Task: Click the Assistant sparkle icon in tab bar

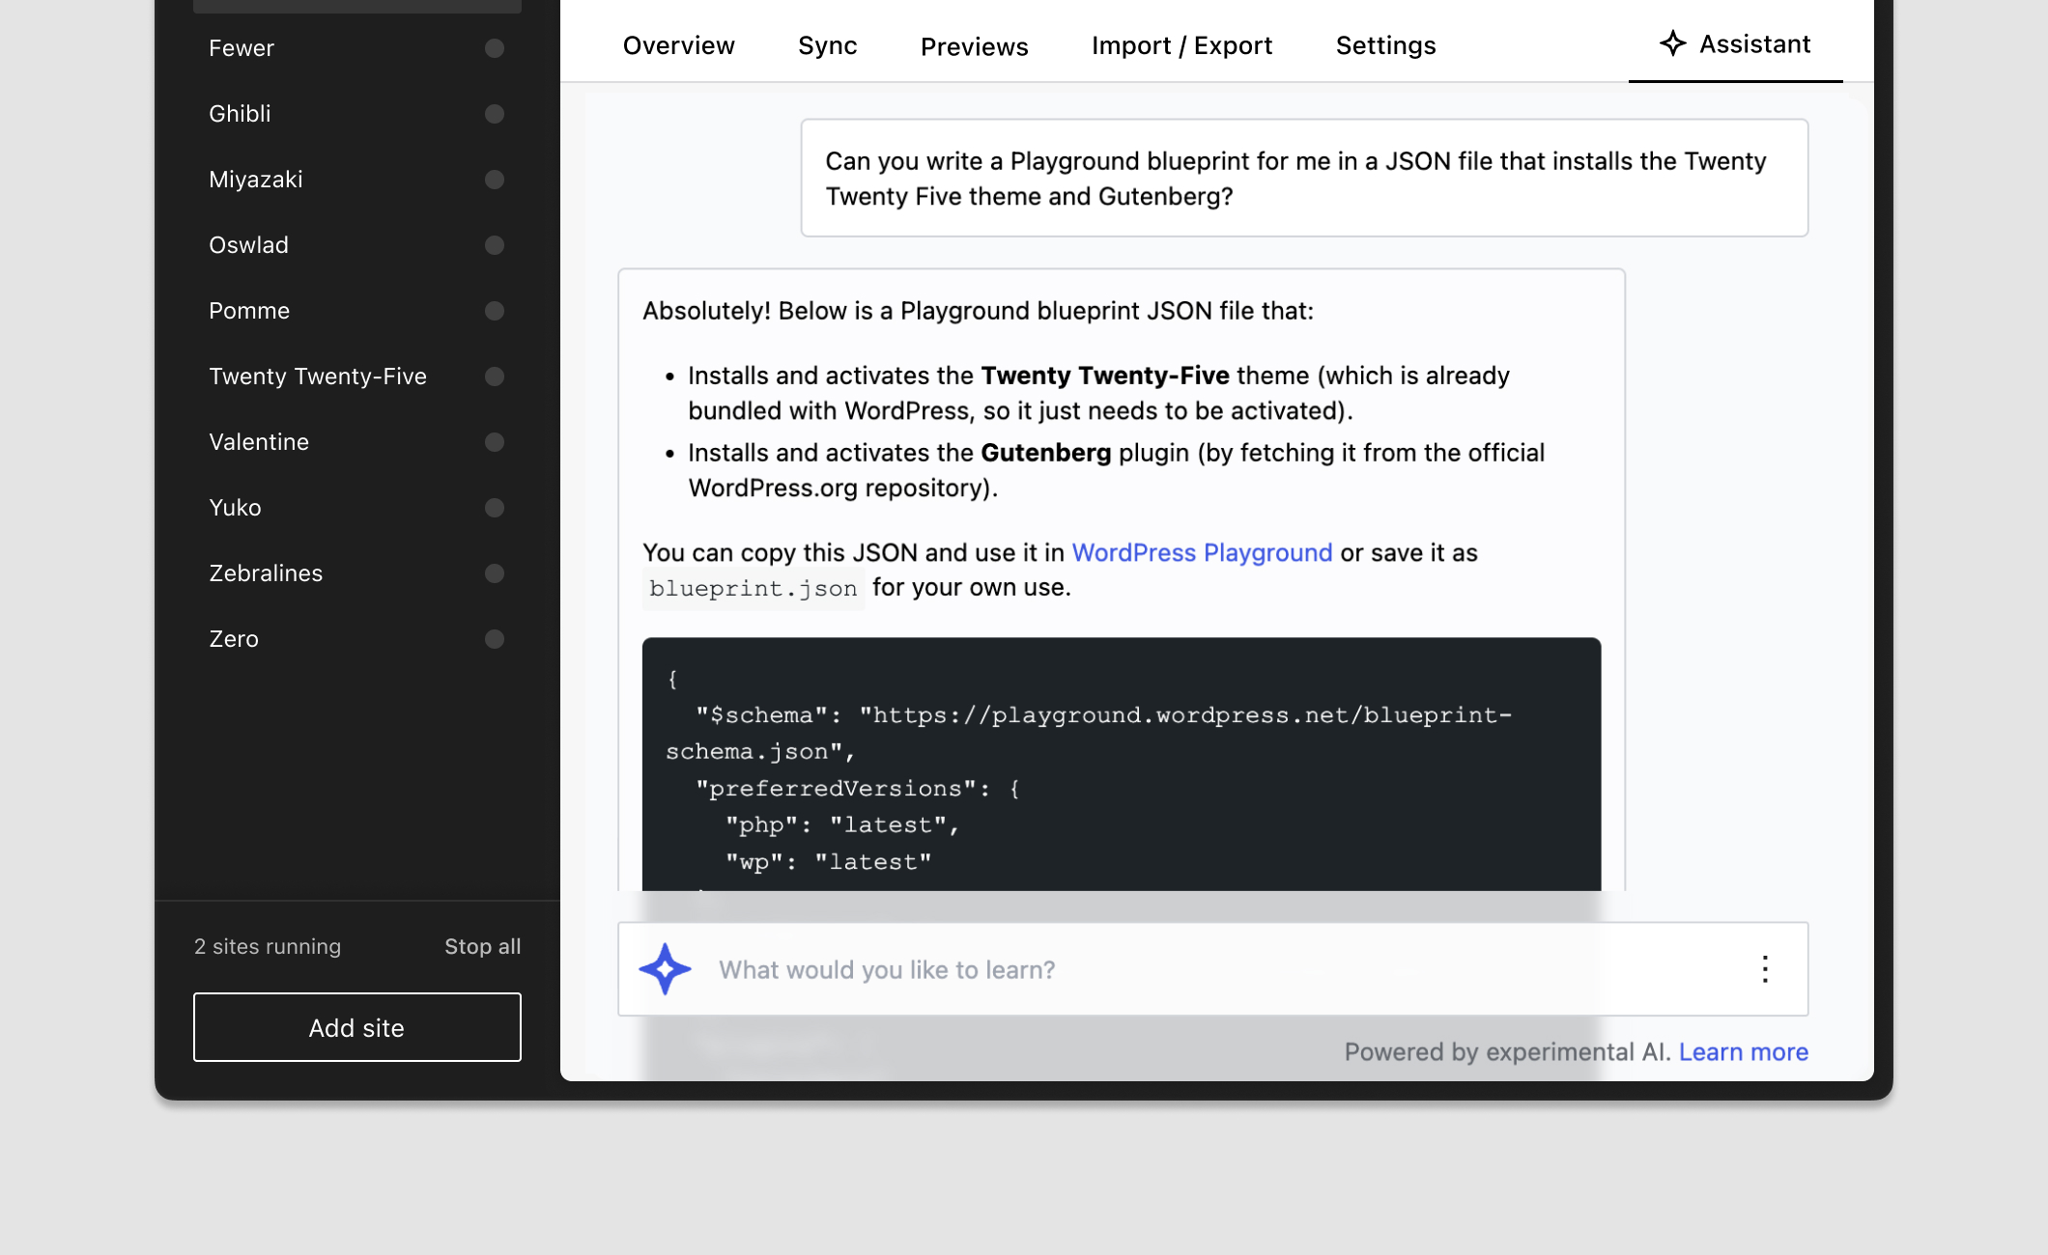Action: click(1672, 43)
